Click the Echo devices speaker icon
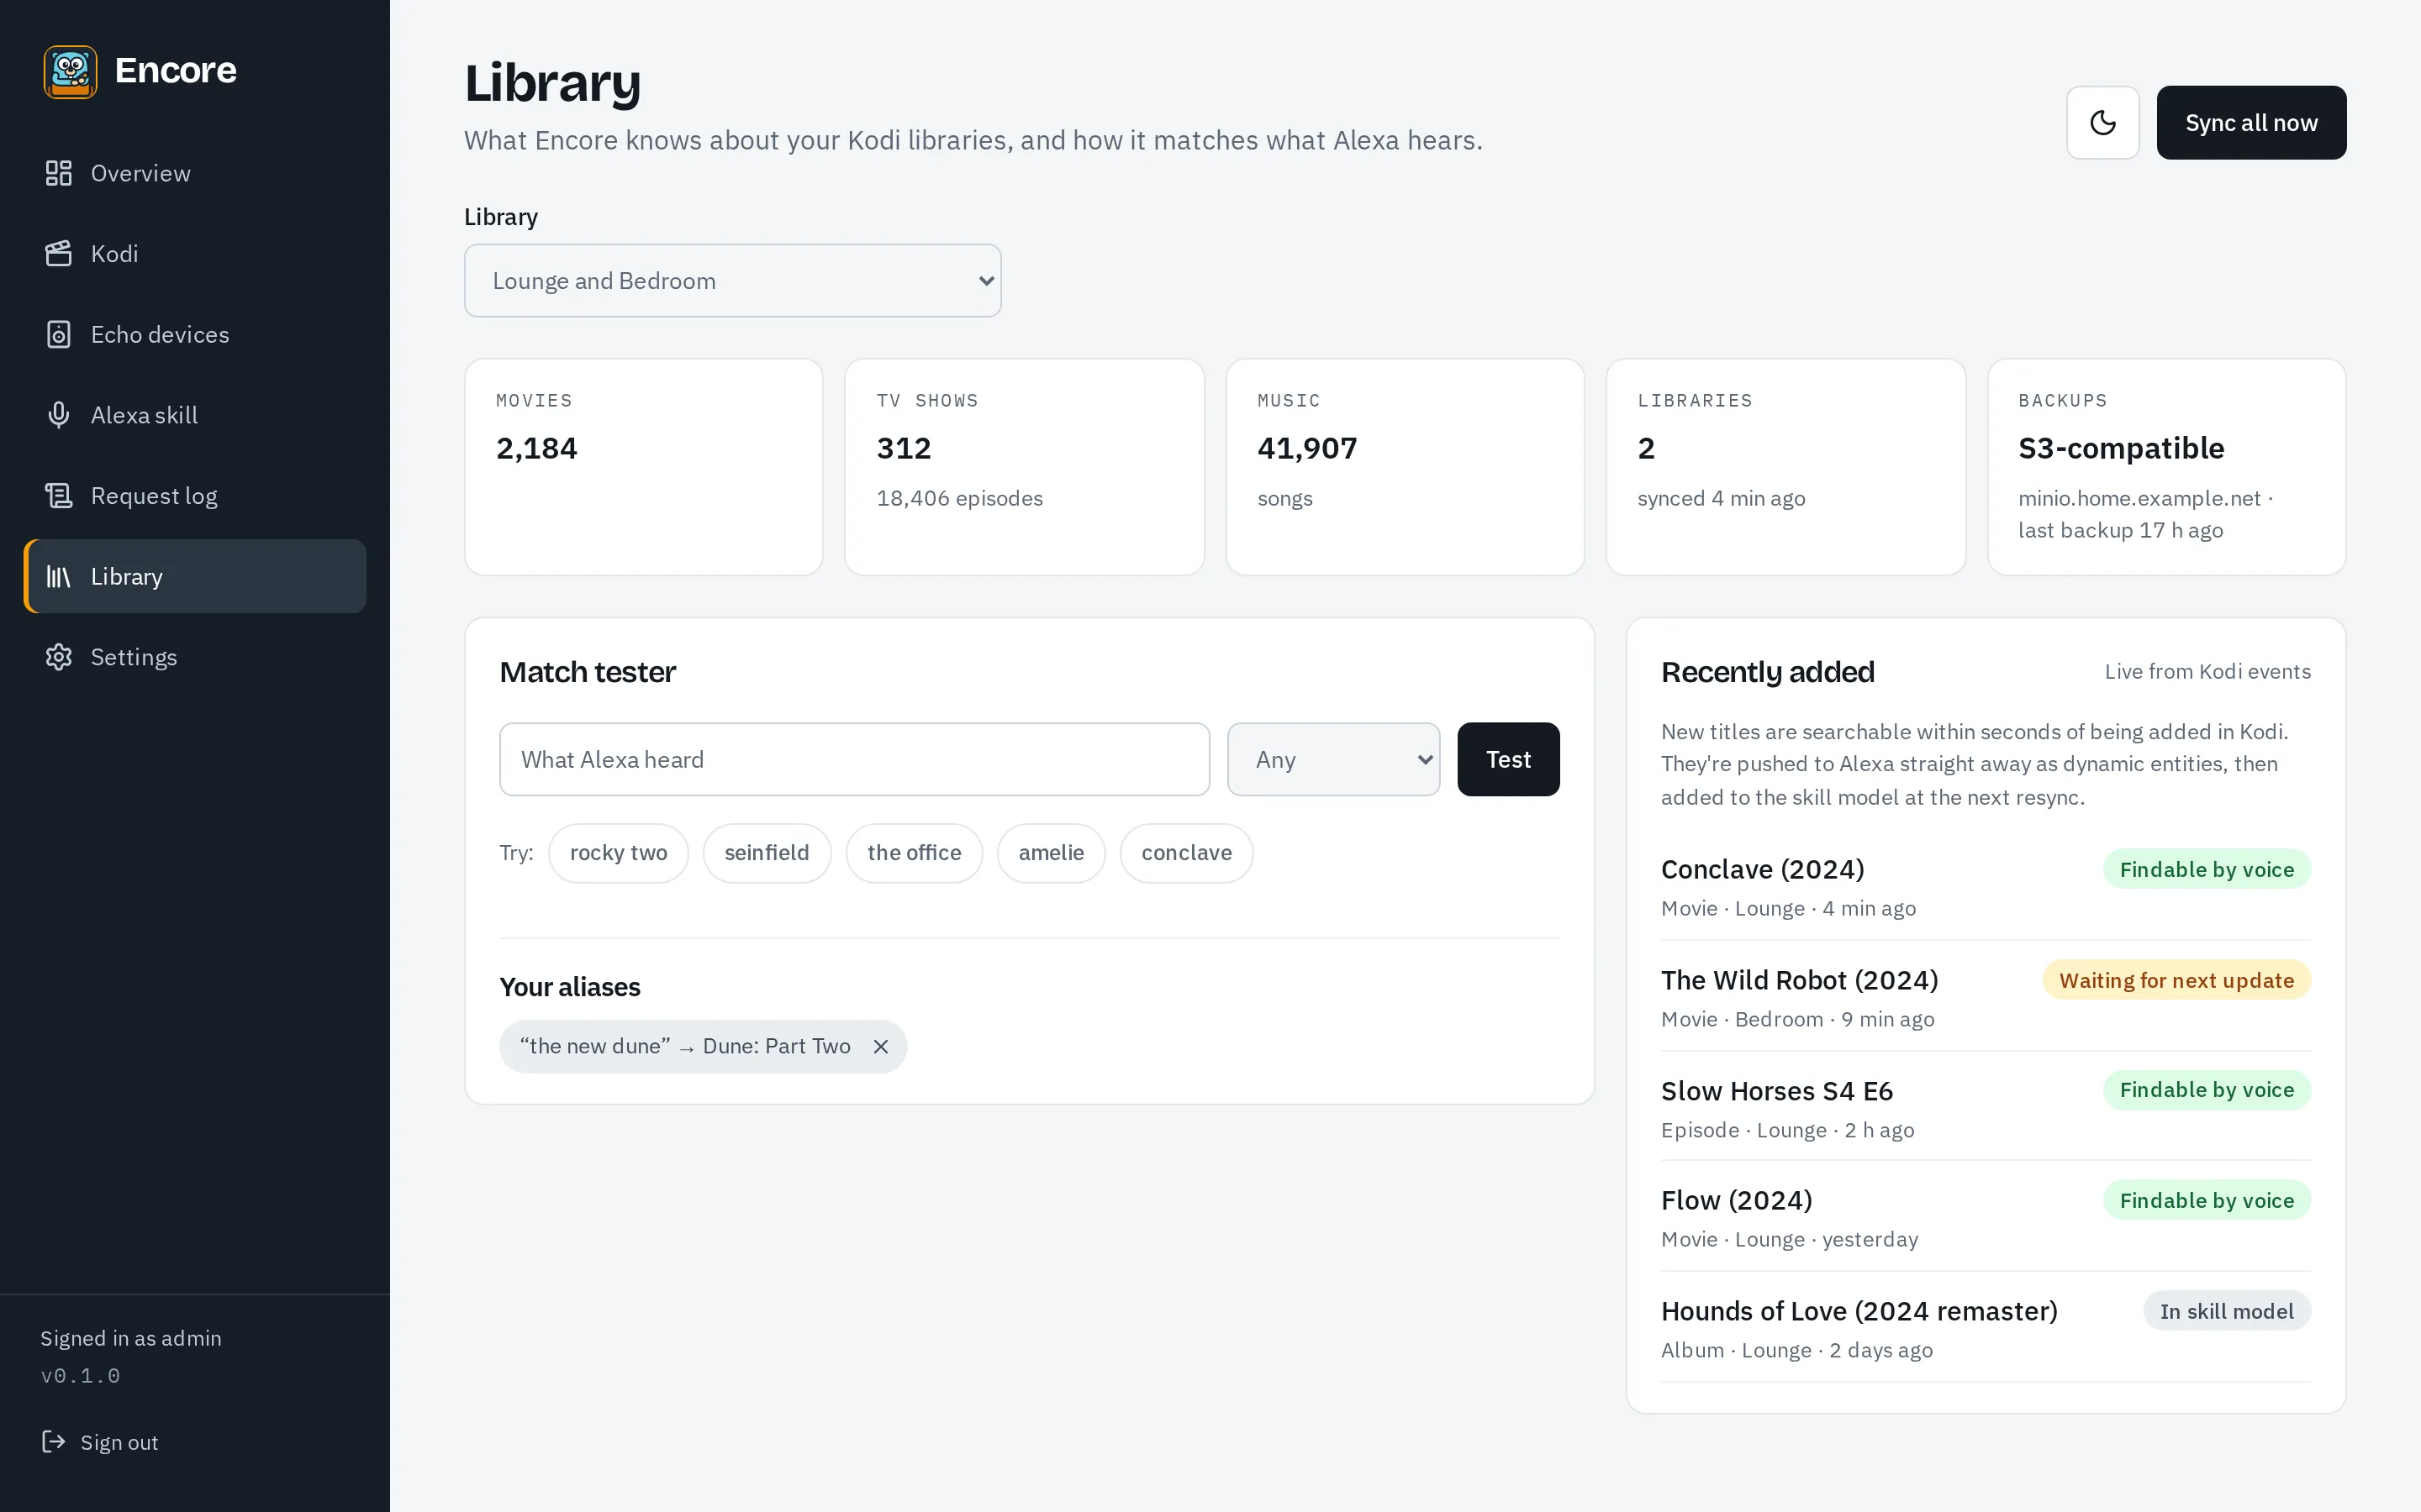 tap(59, 335)
